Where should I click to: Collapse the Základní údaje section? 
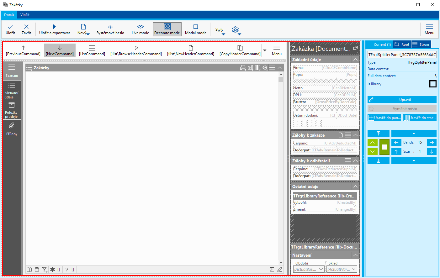click(355, 60)
